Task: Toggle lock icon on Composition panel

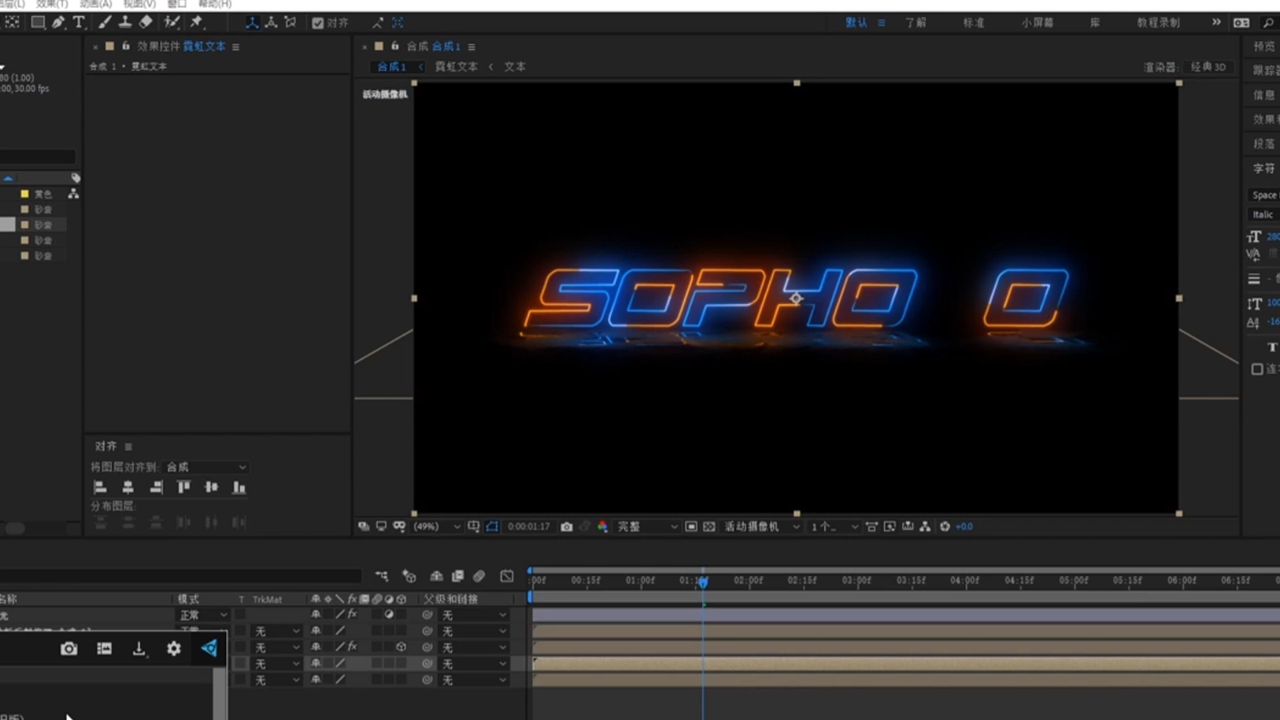Action: pos(395,46)
